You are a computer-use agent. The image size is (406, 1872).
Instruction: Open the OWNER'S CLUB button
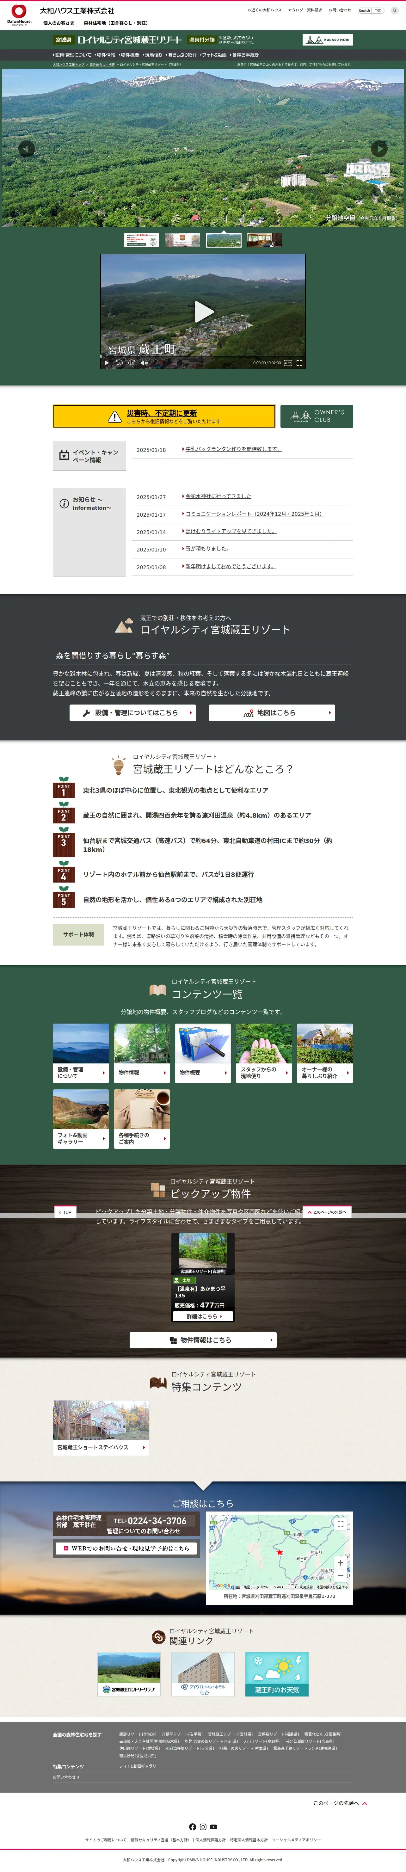pos(317,416)
